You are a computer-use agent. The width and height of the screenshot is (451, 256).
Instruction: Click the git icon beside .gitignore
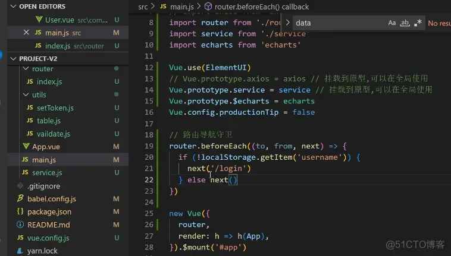[x=20, y=186]
